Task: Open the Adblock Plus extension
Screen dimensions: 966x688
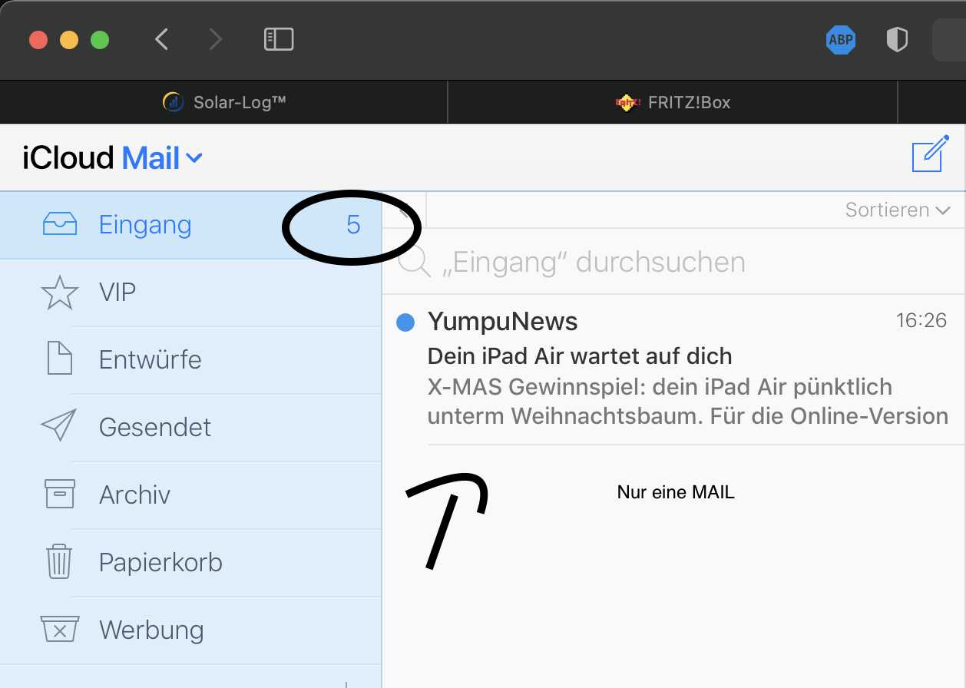Action: pyautogui.click(x=841, y=40)
